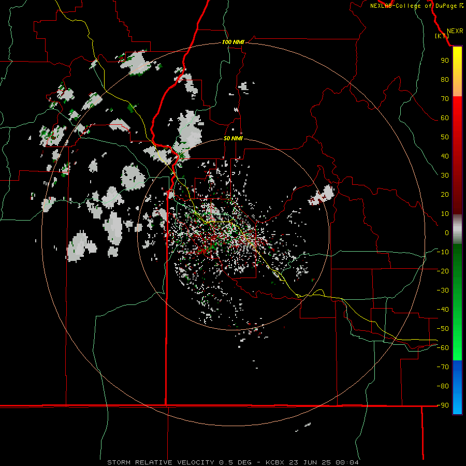466x466 pixels.
Task: Click the NEXR label above the color bar
Action: click(455, 31)
